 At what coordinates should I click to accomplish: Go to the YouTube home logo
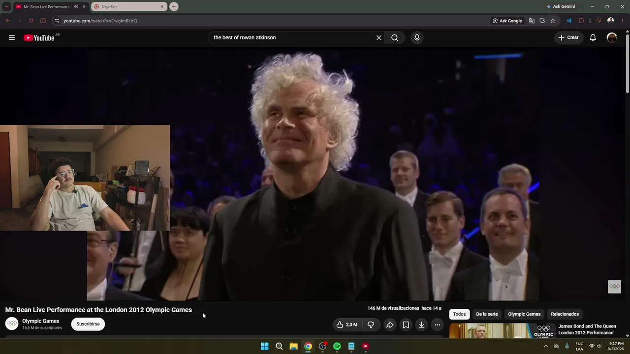[39, 38]
